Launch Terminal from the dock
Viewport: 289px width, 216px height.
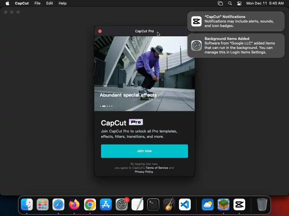pos(153,204)
